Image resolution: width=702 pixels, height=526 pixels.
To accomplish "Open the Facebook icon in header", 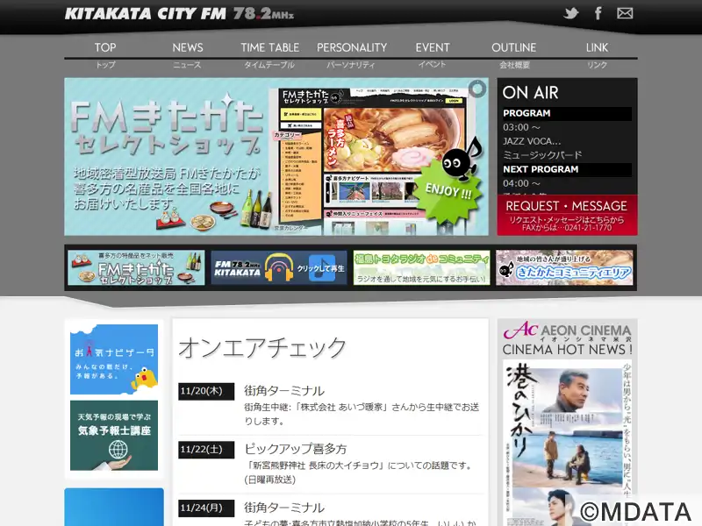I will click(x=598, y=13).
